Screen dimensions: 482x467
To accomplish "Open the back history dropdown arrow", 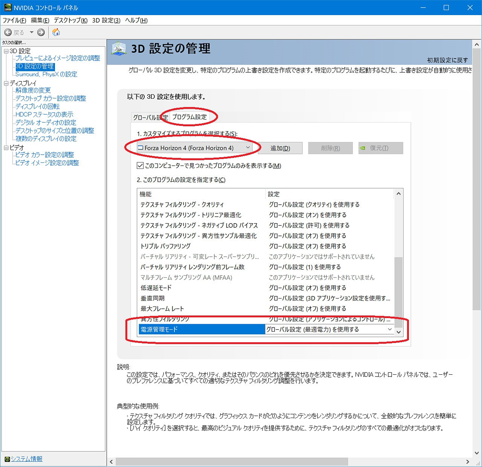I will click(32, 32).
